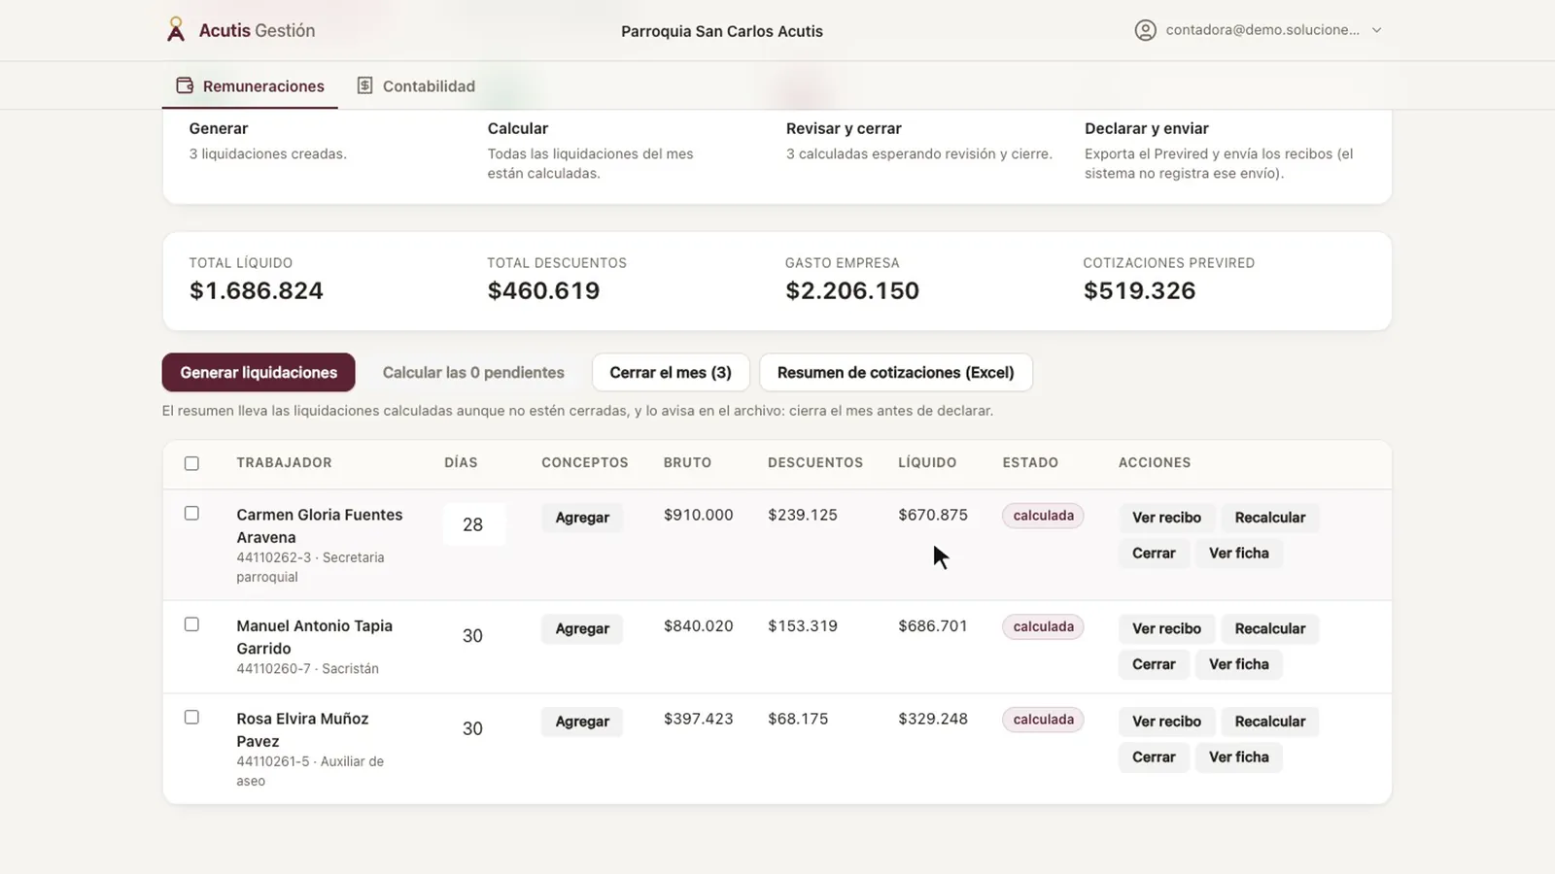1555x874 pixels.
Task: Click Recalcular for Carmen Gloria Fuentes
Action: [1270, 518]
